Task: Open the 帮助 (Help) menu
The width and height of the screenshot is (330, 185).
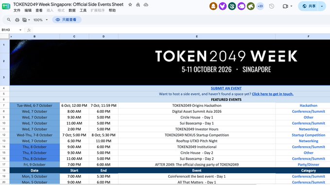Action: [x=112, y=10]
